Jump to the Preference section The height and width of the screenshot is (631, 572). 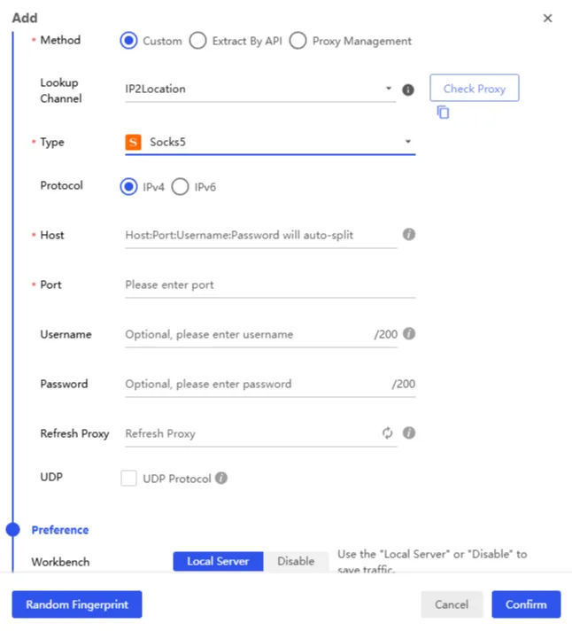[x=60, y=530]
